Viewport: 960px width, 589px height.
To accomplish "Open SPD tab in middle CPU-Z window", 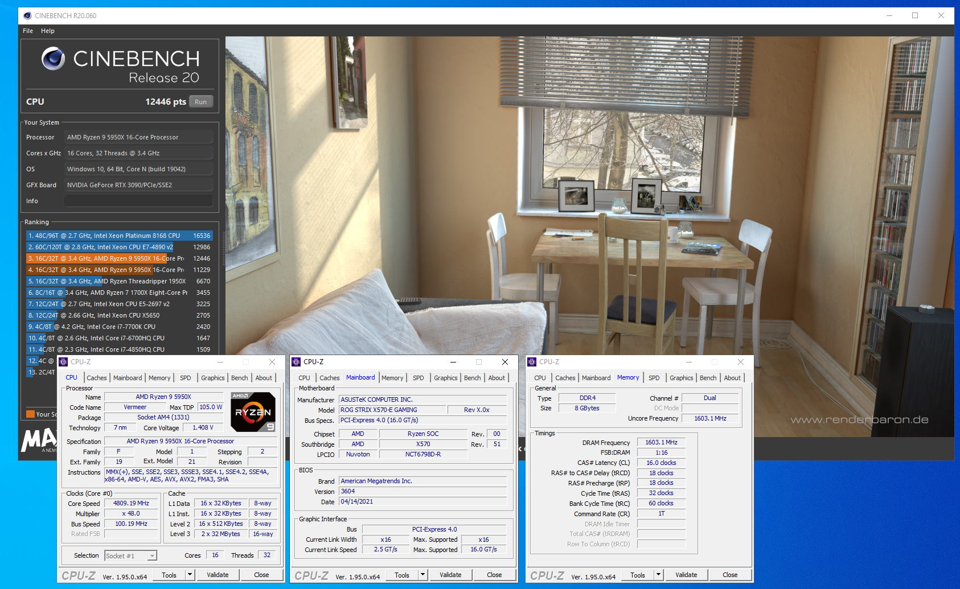I will click(419, 378).
